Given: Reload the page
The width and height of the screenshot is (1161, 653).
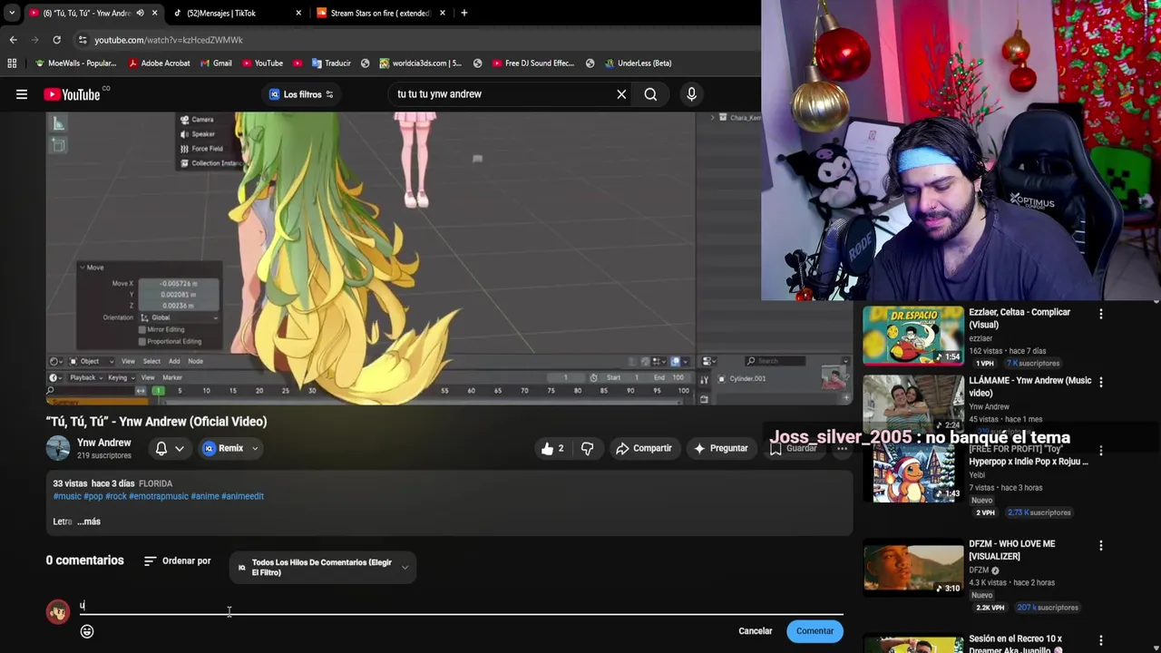Looking at the screenshot, I should click(x=56, y=40).
